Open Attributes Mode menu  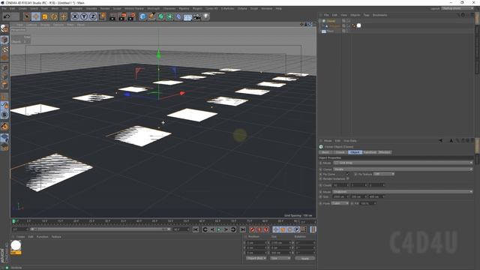click(328, 141)
